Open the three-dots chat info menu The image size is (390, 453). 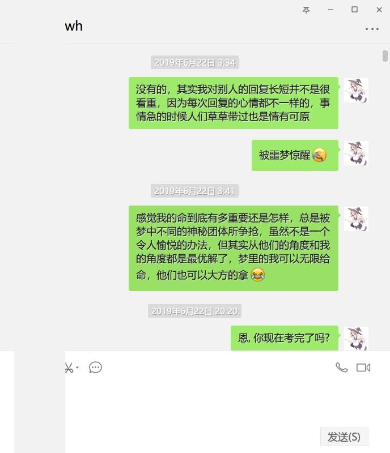tap(372, 29)
